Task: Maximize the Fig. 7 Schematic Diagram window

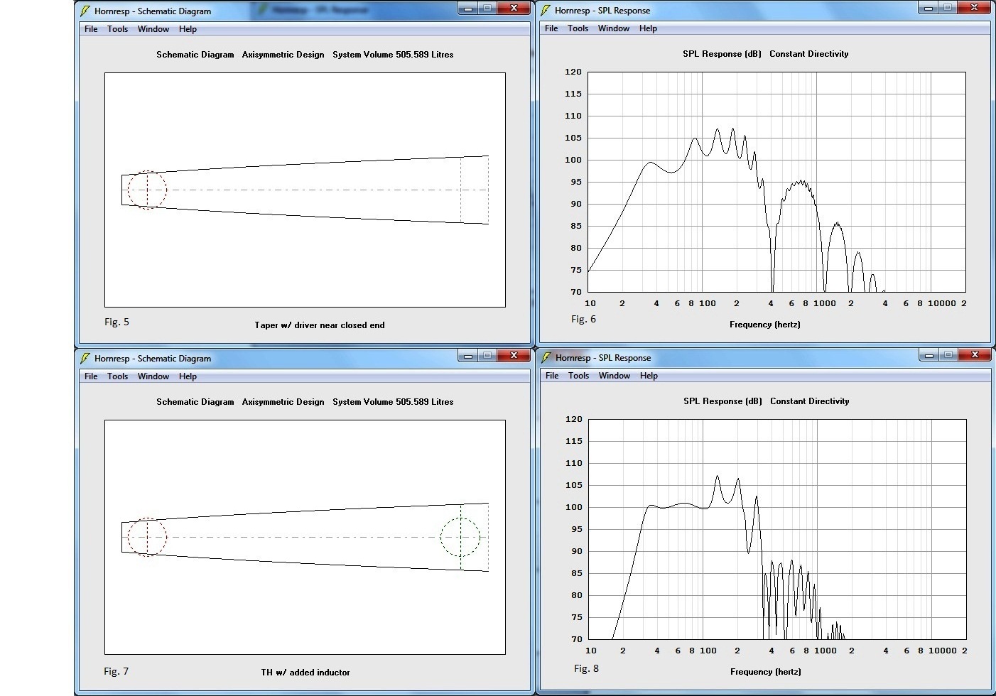Action: pyautogui.click(x=487, y=356)
